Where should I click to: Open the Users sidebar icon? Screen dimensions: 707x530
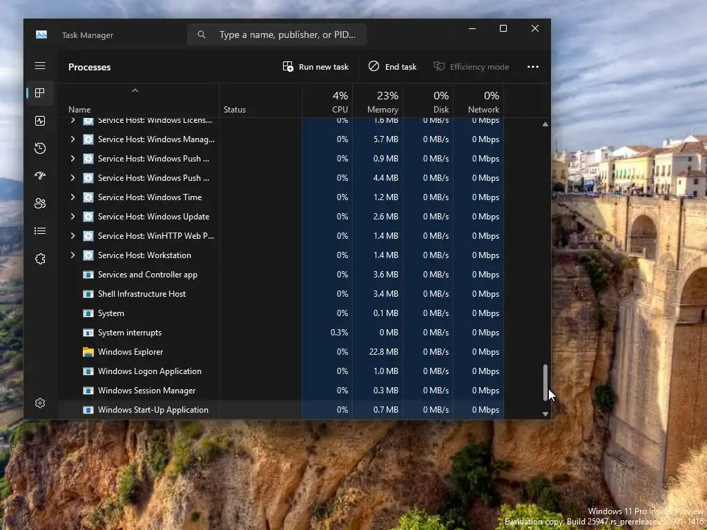click(40, 204)
